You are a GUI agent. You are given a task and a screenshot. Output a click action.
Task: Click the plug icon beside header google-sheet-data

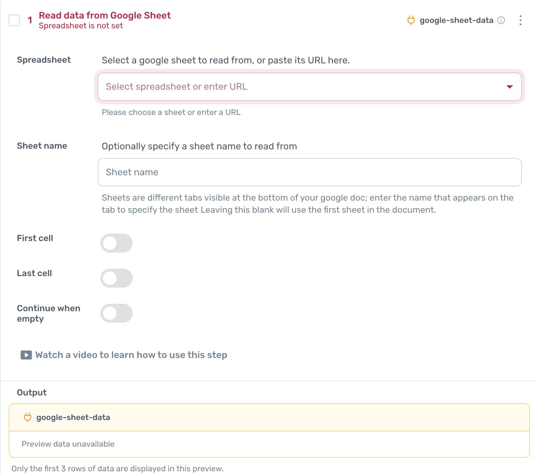pyautogui.click(x=411, y=20)
